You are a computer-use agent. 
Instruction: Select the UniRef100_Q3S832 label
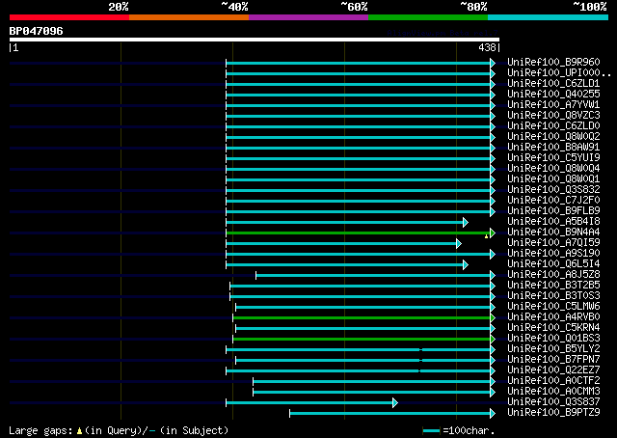553,189
